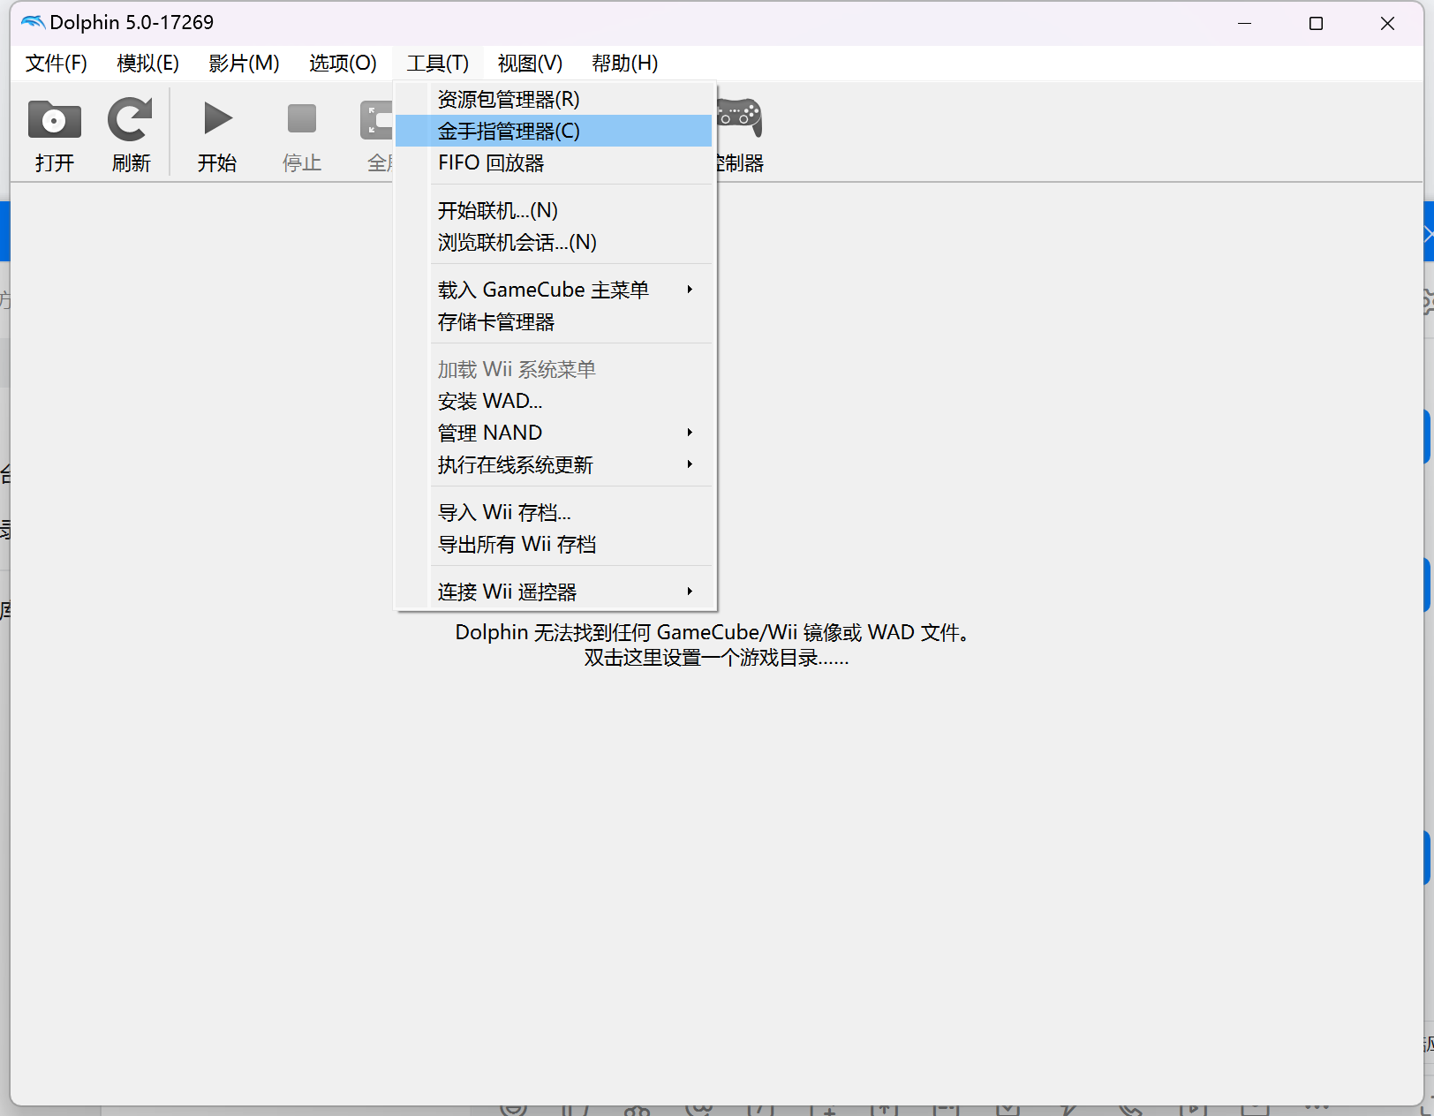Expand the 管理 NAND submenu arrow

click(x=690, y=433)
